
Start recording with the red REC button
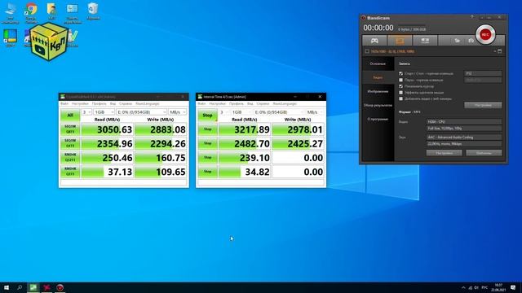[485, 34]
